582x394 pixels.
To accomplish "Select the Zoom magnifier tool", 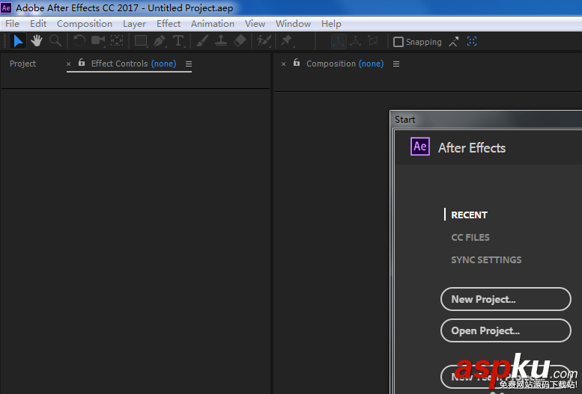I will click(55, 41).
